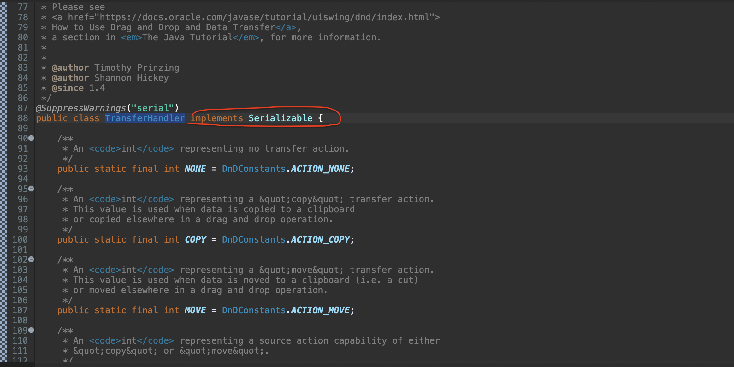
Task: Collapse the comment block starting at line 109
Action: pos(31,330)
